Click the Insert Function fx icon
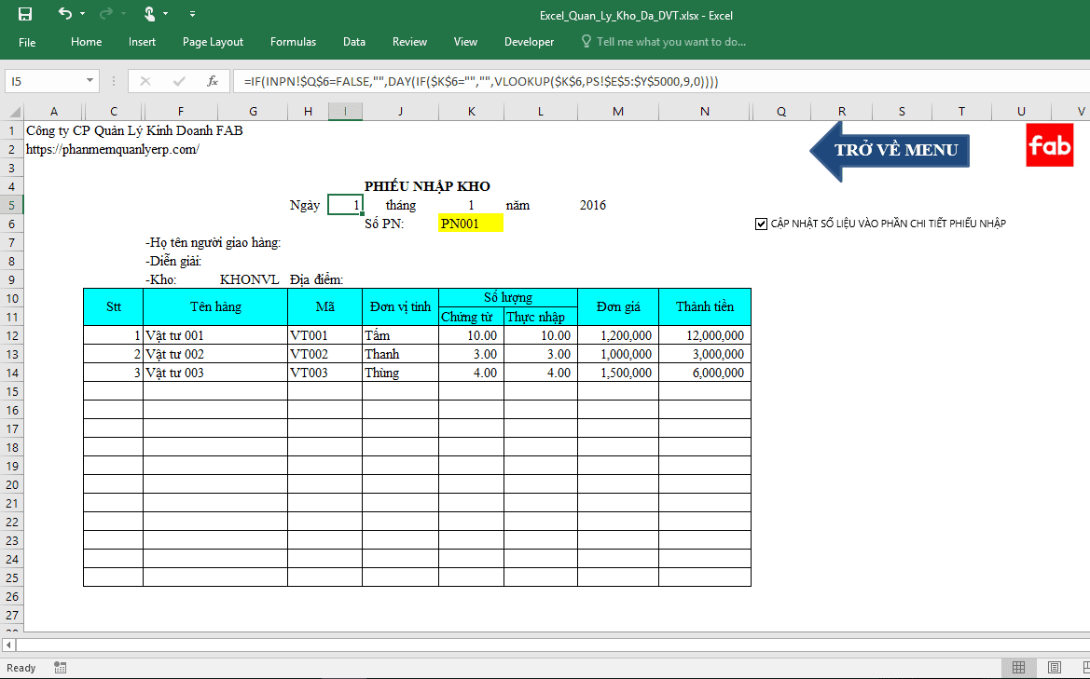Screen dimensions: 1090x679 pyautogui.click(x=213, y=81)
